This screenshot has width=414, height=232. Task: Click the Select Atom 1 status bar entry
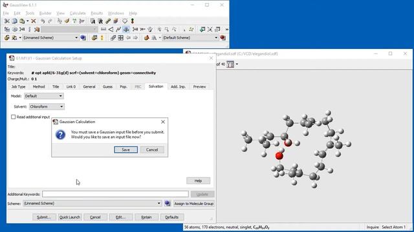[x=394, y=227]
